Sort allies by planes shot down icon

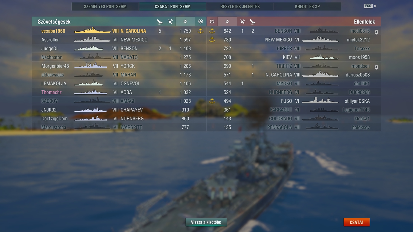[x=170, y=21]
